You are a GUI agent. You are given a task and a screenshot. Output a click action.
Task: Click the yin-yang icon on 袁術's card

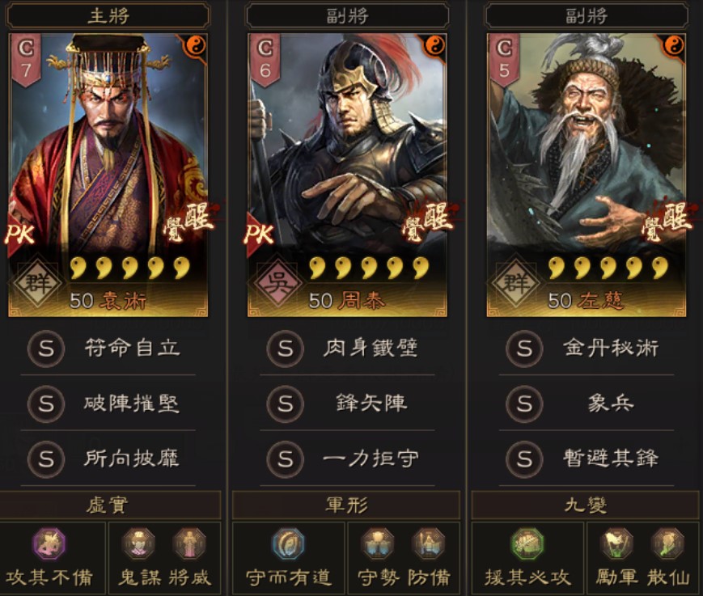click(196, 45)
